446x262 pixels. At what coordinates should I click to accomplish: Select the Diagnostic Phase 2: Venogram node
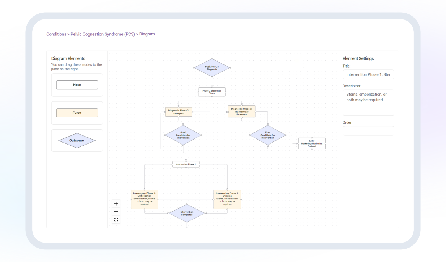pos(179,112)
